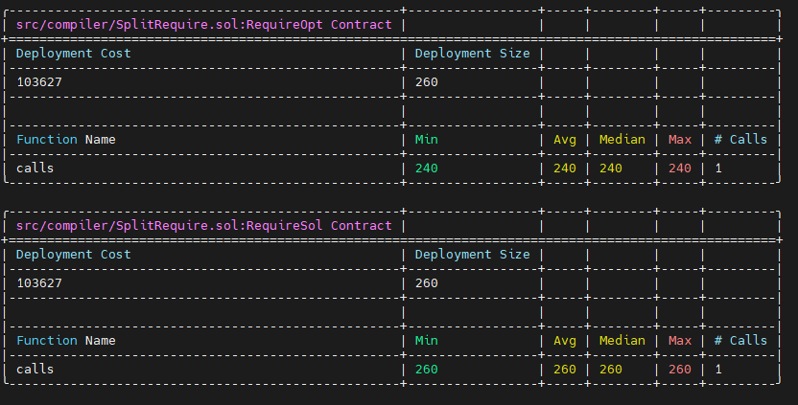This screenshot has width=798, height=405.
Task: Click the RequireSol Contract path header
Action: pos(204,226)
